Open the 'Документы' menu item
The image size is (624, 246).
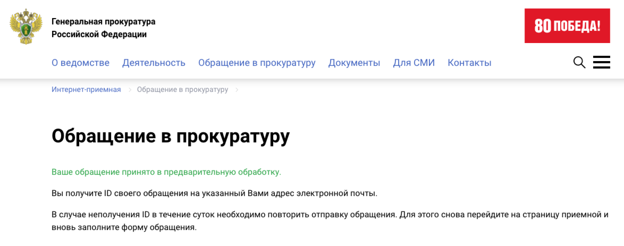(x=354, y=63)
